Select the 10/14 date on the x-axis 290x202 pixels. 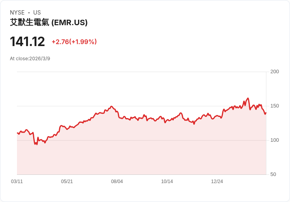(x=167, y=181)
